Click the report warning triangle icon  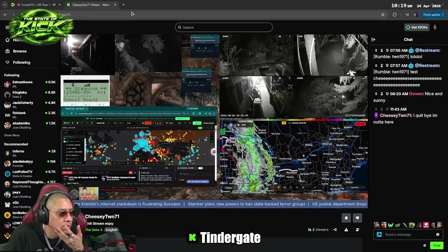point(346,230)
